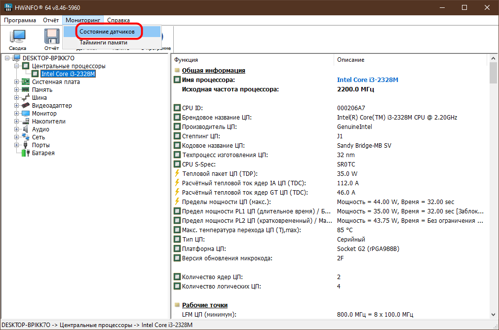Click the Сеть network icon
This screenshot has width=499, height=330.
click(x=26, y=137)
